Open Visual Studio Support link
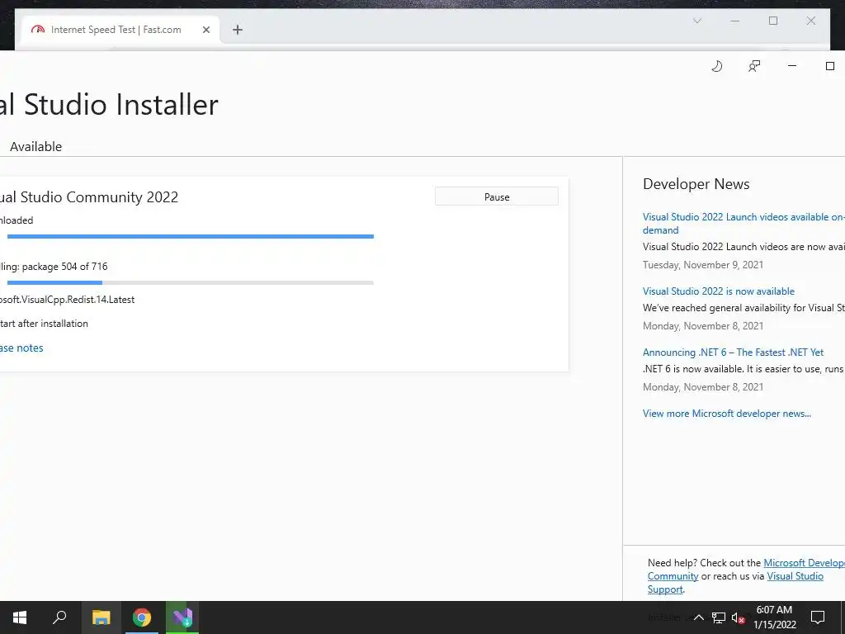Image resolution: width=845 pixels, height=634 pixels. point(795,576)
